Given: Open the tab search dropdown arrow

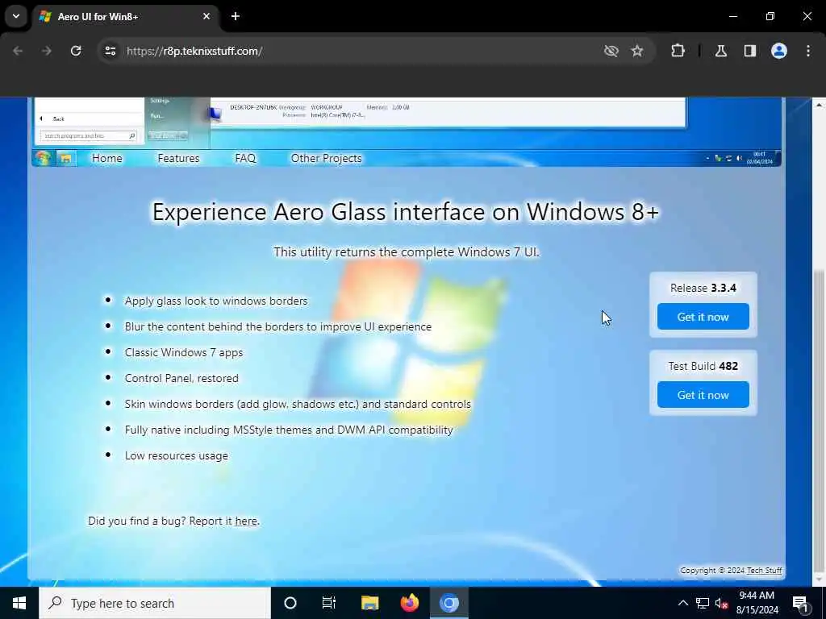Looking at the screenshot, I should click(x=16, y=16).
